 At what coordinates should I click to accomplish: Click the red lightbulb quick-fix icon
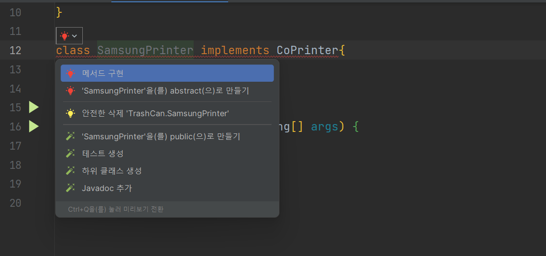[x=65, y=35]
